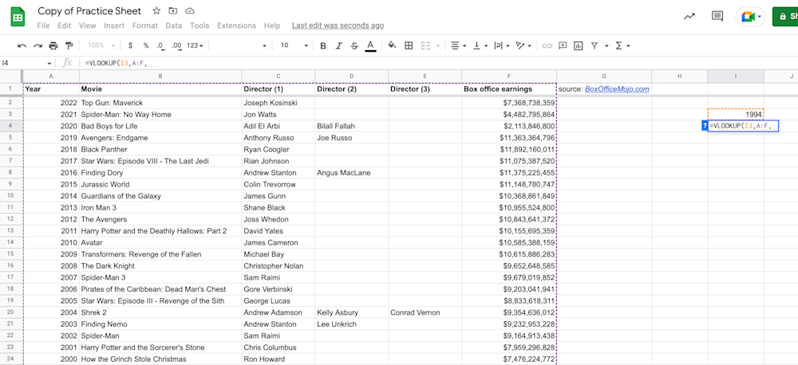Open comment history icon
This screenshot has height=365, width=798.
point(717,16)
